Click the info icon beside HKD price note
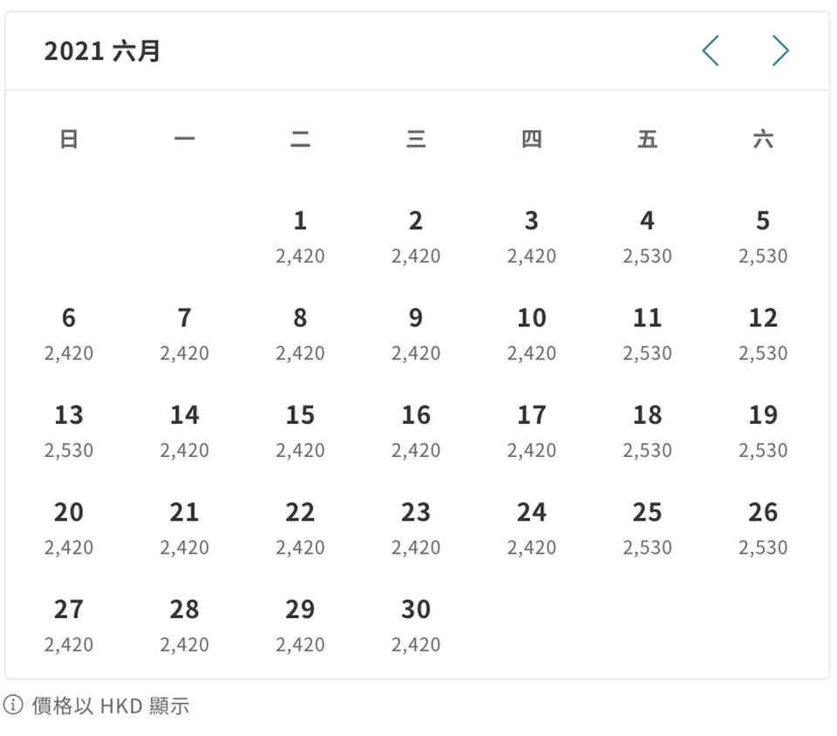The height and width of the screenshot is (736, 837). (13, 705)
